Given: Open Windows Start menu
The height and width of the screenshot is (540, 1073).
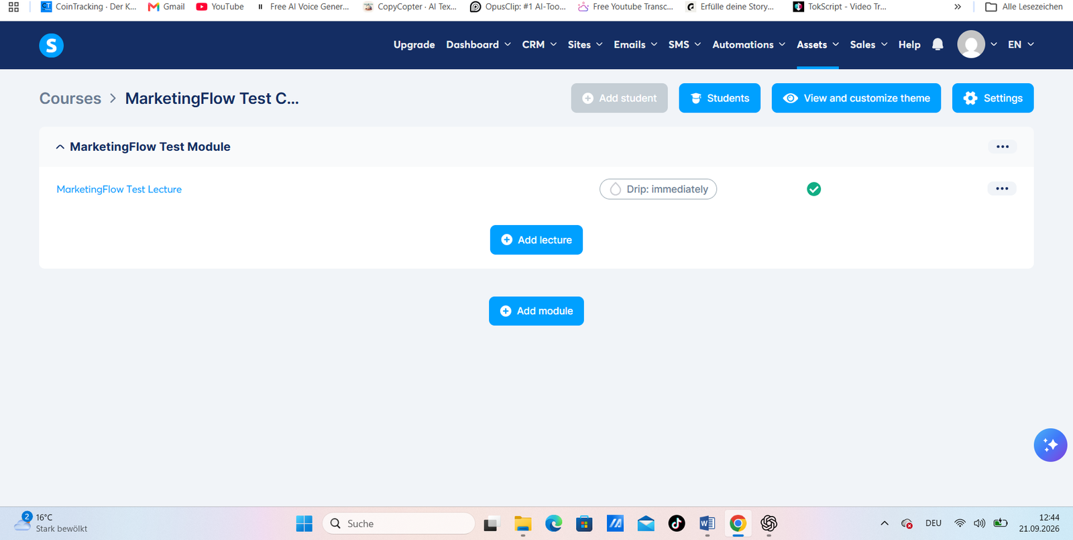Looking at the screenshot, I should pyautogui.click(x=304, y=523).
